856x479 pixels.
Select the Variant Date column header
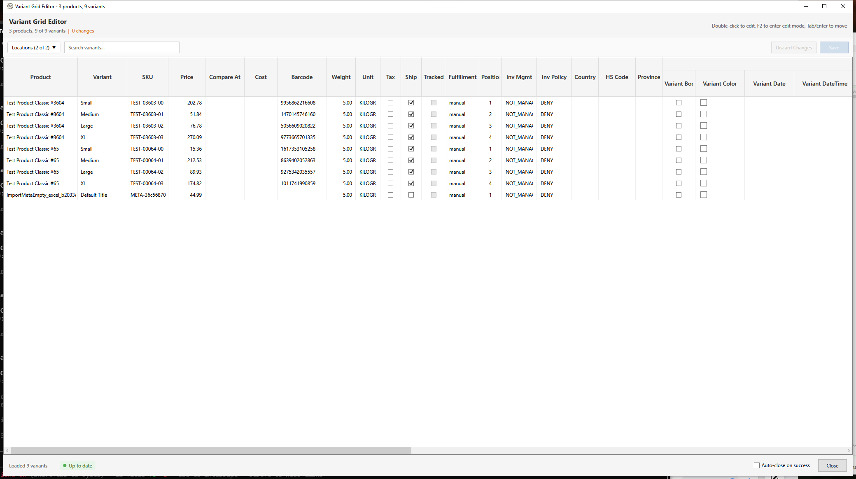tap(769, 83)
